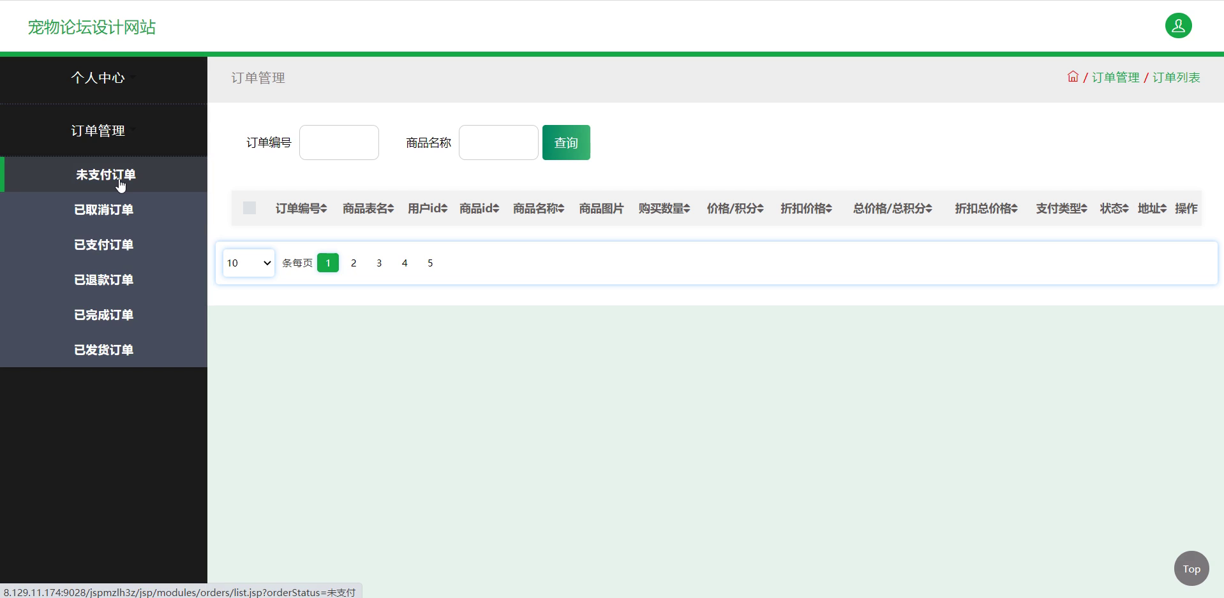Open 已支付订单 in the sidebar
The height and width of the screenshot is (598, 1224).
click(103, 244)
